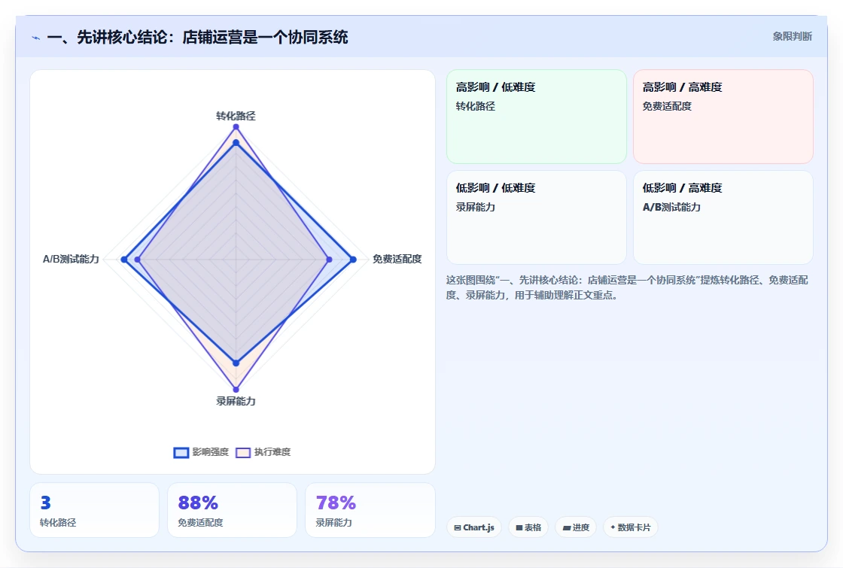Click the 表格 chip icon
The height and width of the screenshot is (568, 843).
pyautogui.click(x=519, y=527)
